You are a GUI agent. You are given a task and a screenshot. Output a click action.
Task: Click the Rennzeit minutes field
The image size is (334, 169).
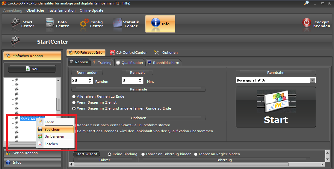click(x=130, y=80)
